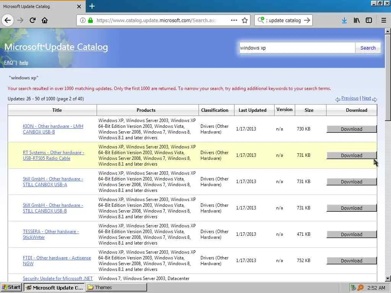Select Microsoft Update Catalog taskbar button

54,288
